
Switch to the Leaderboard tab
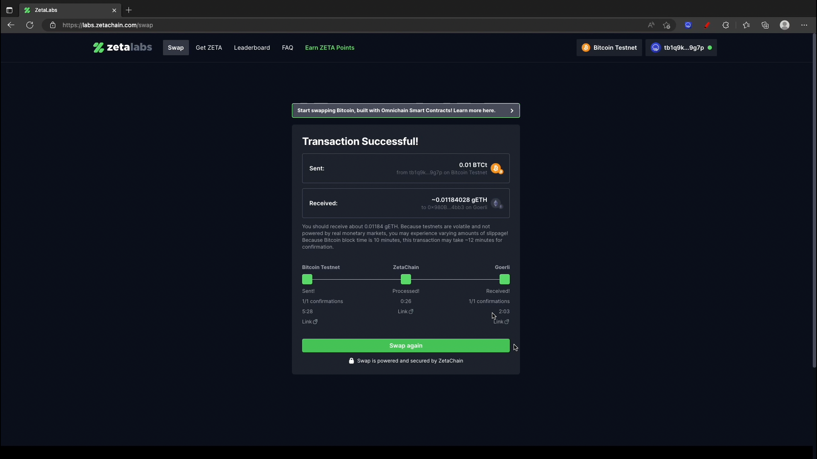(x=252, y=48)
